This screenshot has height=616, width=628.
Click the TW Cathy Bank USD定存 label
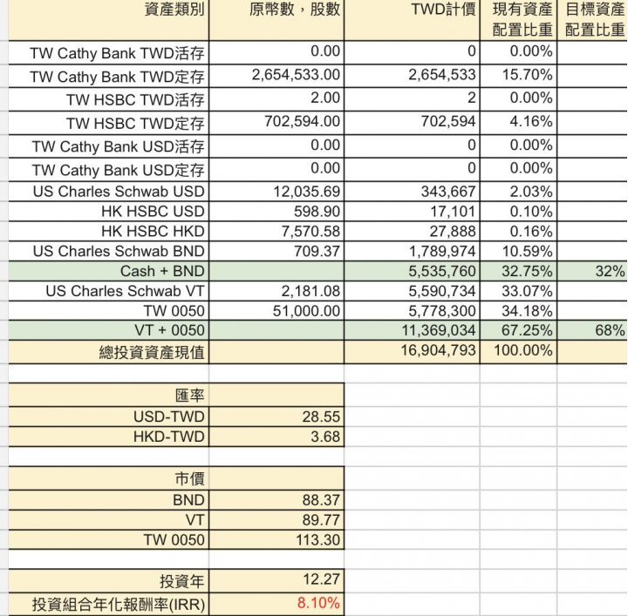[118, 170]
